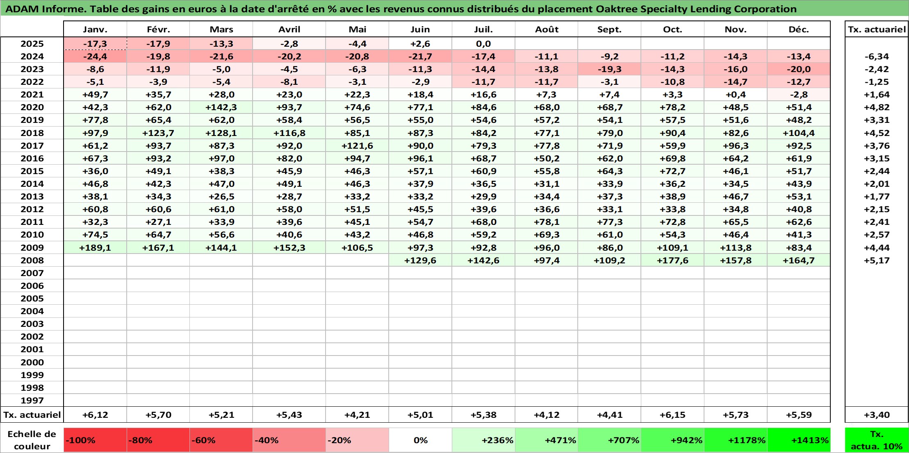Select the +6,12 January actuarial rate
Image resolution: width=909 pixels, height=453 pixels.
(95, 414)
